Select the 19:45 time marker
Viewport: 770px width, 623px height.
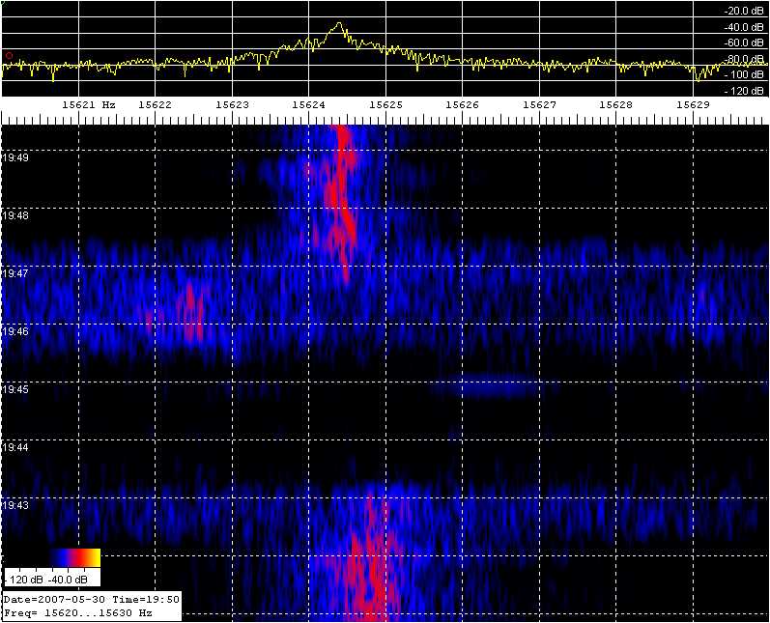click(x=15, y=389)
